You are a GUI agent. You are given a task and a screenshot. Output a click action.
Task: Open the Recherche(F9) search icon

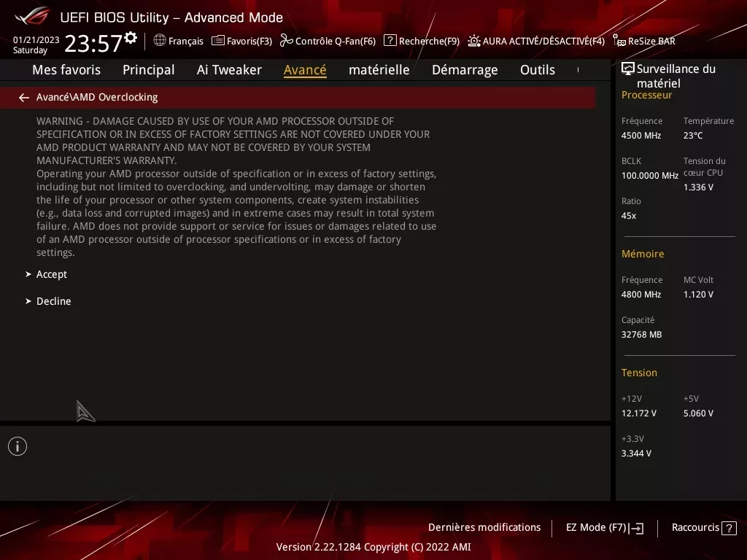(390, 41)
